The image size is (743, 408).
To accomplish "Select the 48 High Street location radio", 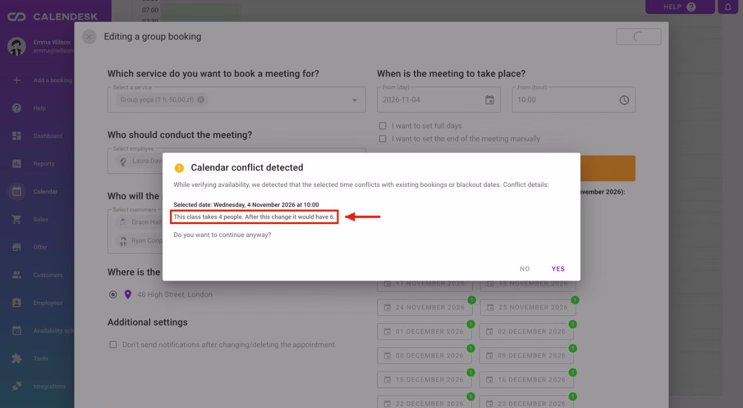I will tap(113, 294).
